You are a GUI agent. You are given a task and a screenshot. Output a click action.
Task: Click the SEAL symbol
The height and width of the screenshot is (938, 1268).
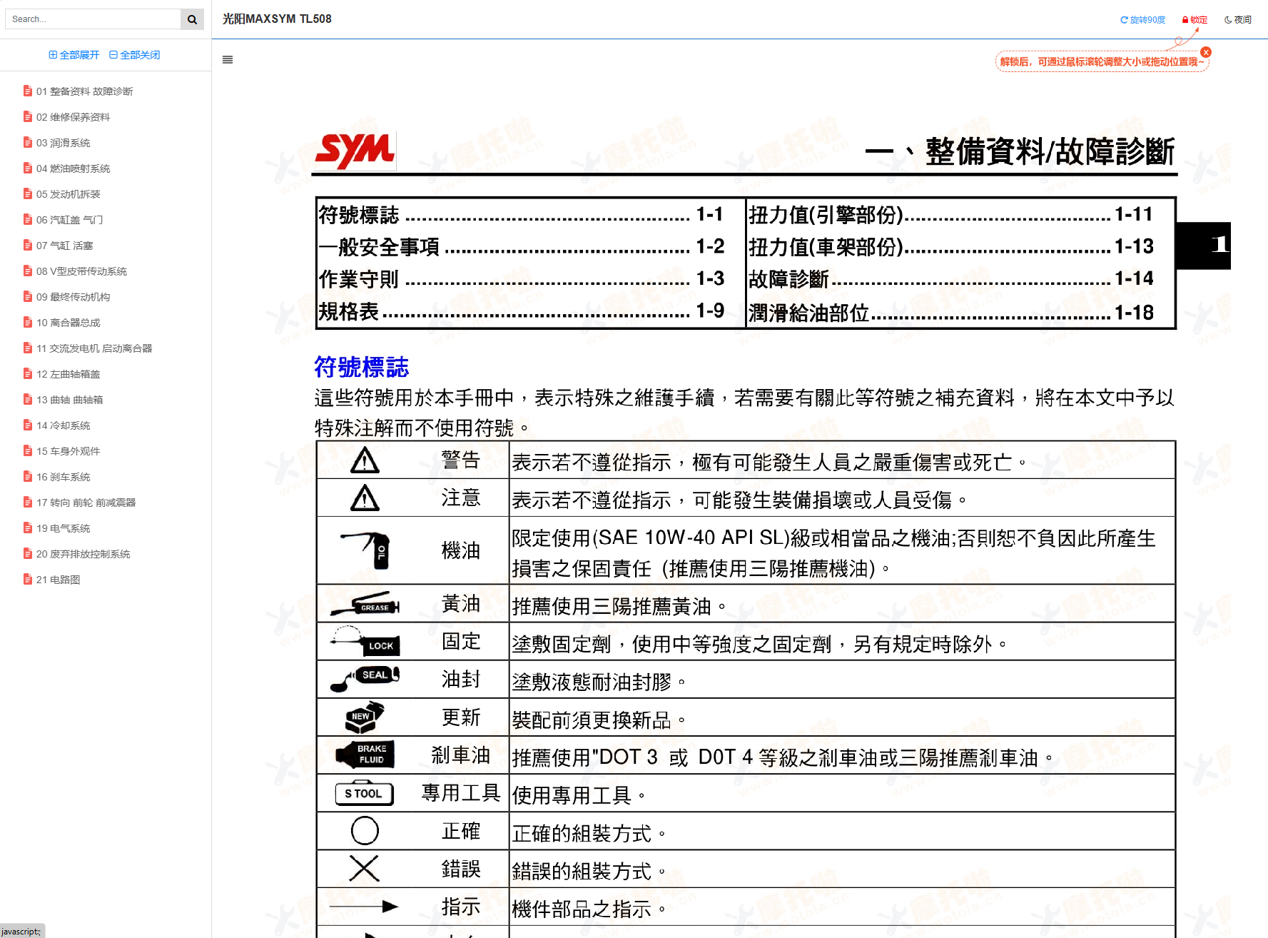tap(365, 679)
